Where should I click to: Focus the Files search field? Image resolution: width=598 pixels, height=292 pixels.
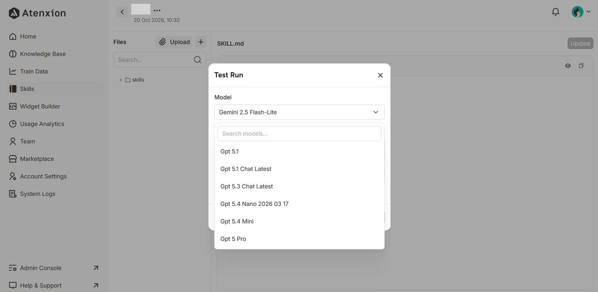pos(160,60)
